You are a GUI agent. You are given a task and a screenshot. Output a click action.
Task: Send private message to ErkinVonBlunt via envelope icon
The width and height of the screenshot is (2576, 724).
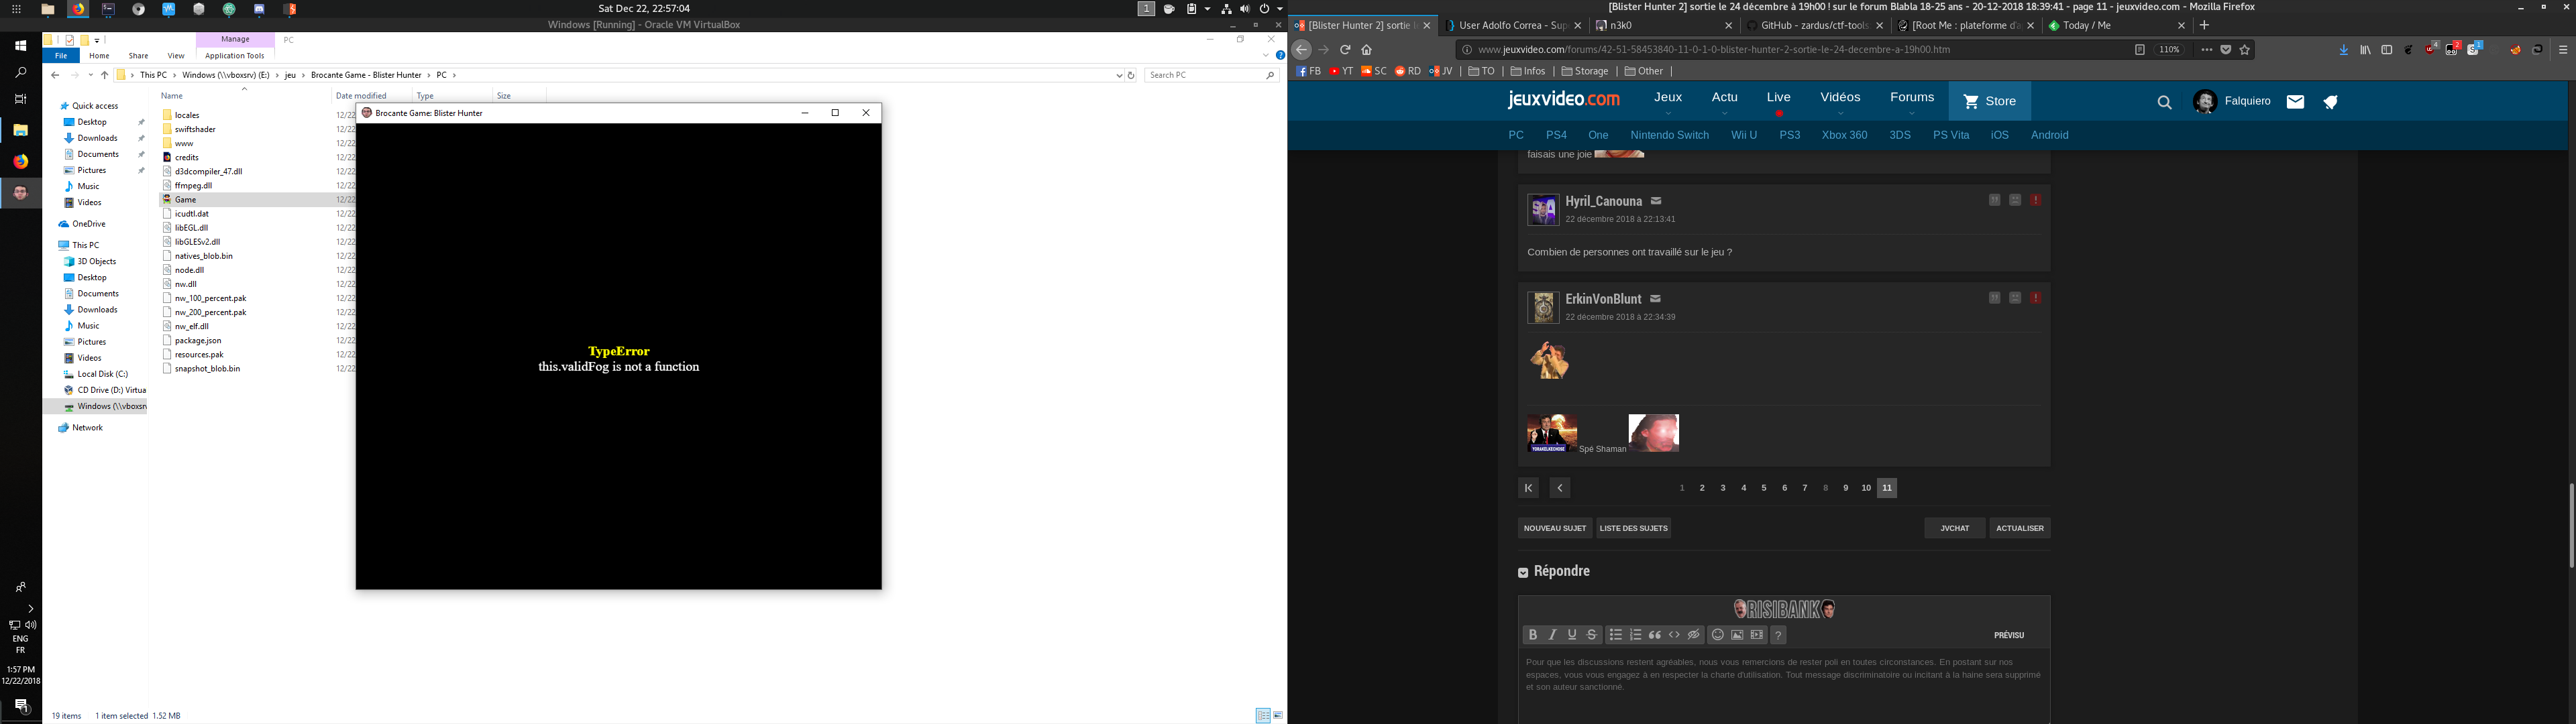[1656, 299]
